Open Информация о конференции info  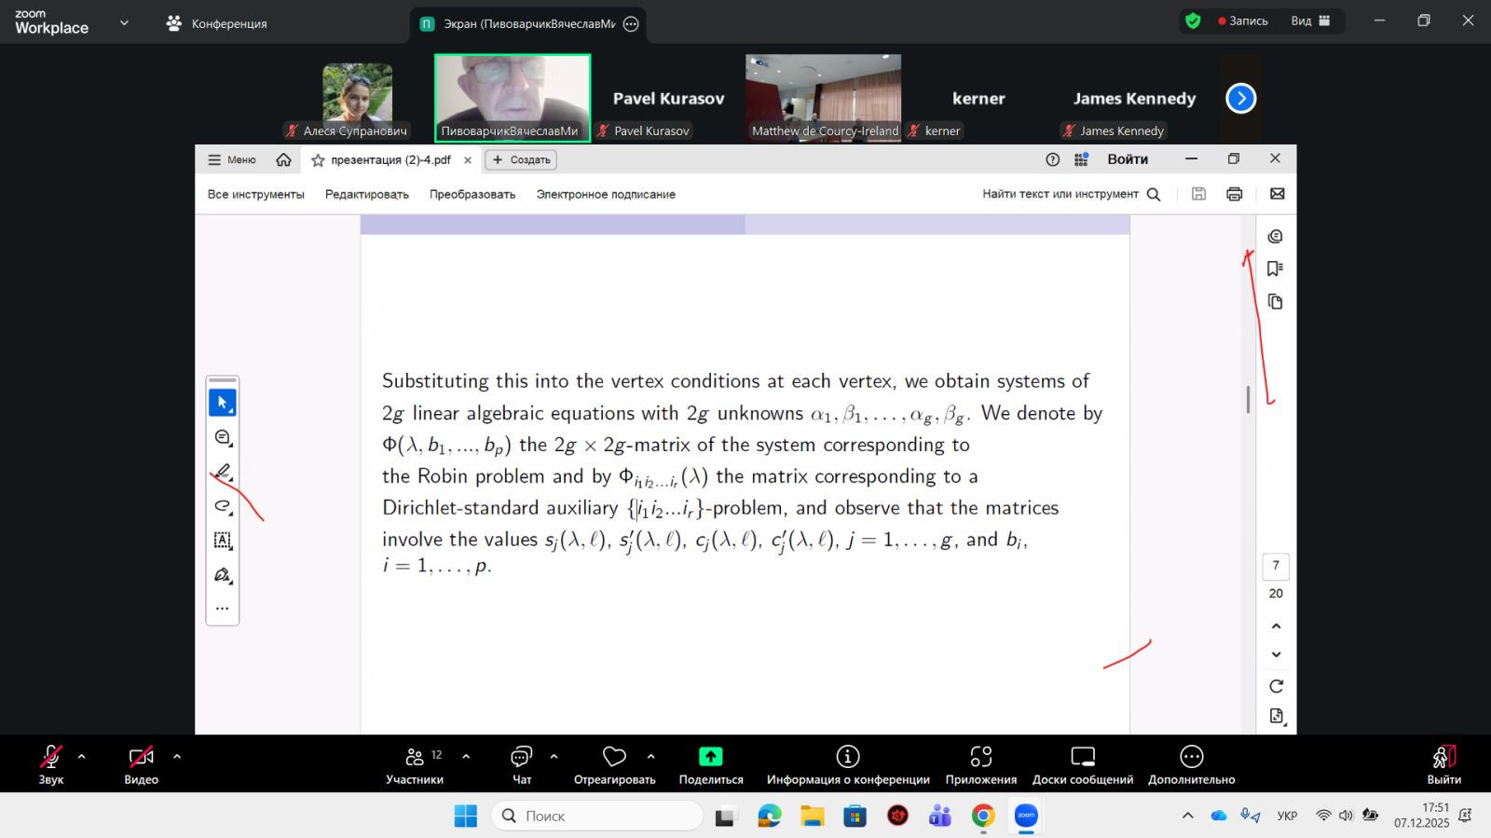[848, 764]
